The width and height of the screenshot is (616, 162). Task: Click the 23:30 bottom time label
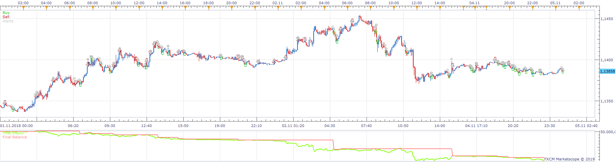(550, 126)
